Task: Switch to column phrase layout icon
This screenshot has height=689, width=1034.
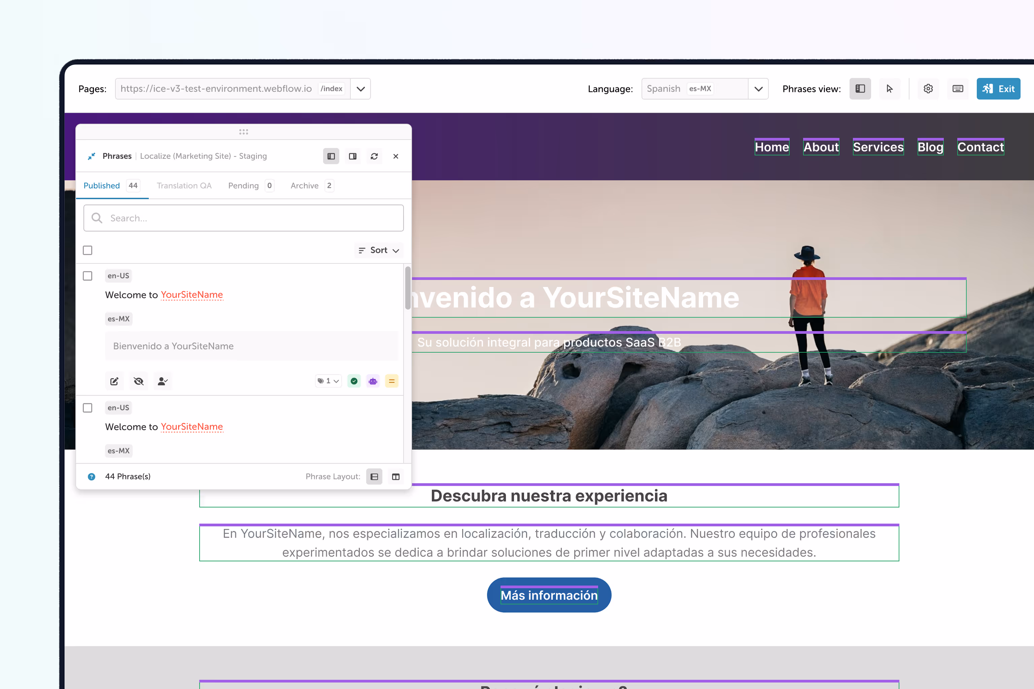Action: click(396, 477)
